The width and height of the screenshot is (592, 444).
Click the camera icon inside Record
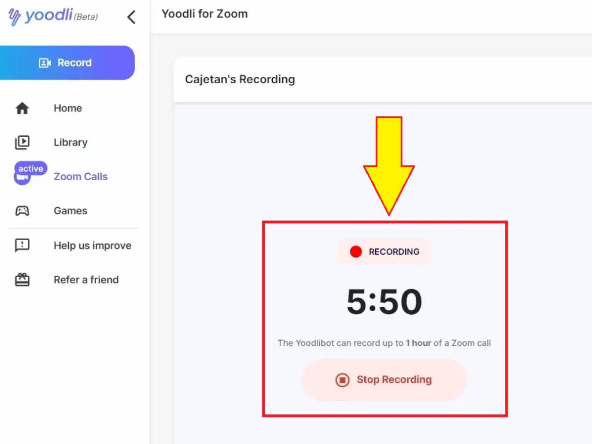coord(45,63)
